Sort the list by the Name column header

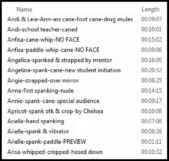(24, 10)
